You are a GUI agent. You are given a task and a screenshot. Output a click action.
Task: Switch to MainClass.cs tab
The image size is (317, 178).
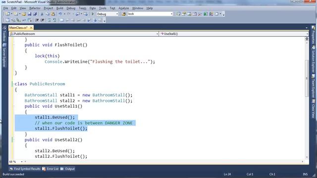click(x=18, y=28)
